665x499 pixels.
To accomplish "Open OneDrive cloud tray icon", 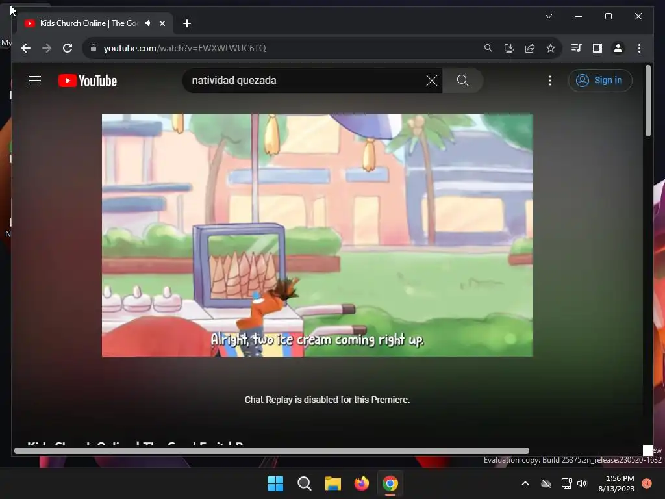I will pyautogui.click(x=546, y=483).
